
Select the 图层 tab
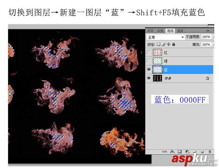[170, 31]
